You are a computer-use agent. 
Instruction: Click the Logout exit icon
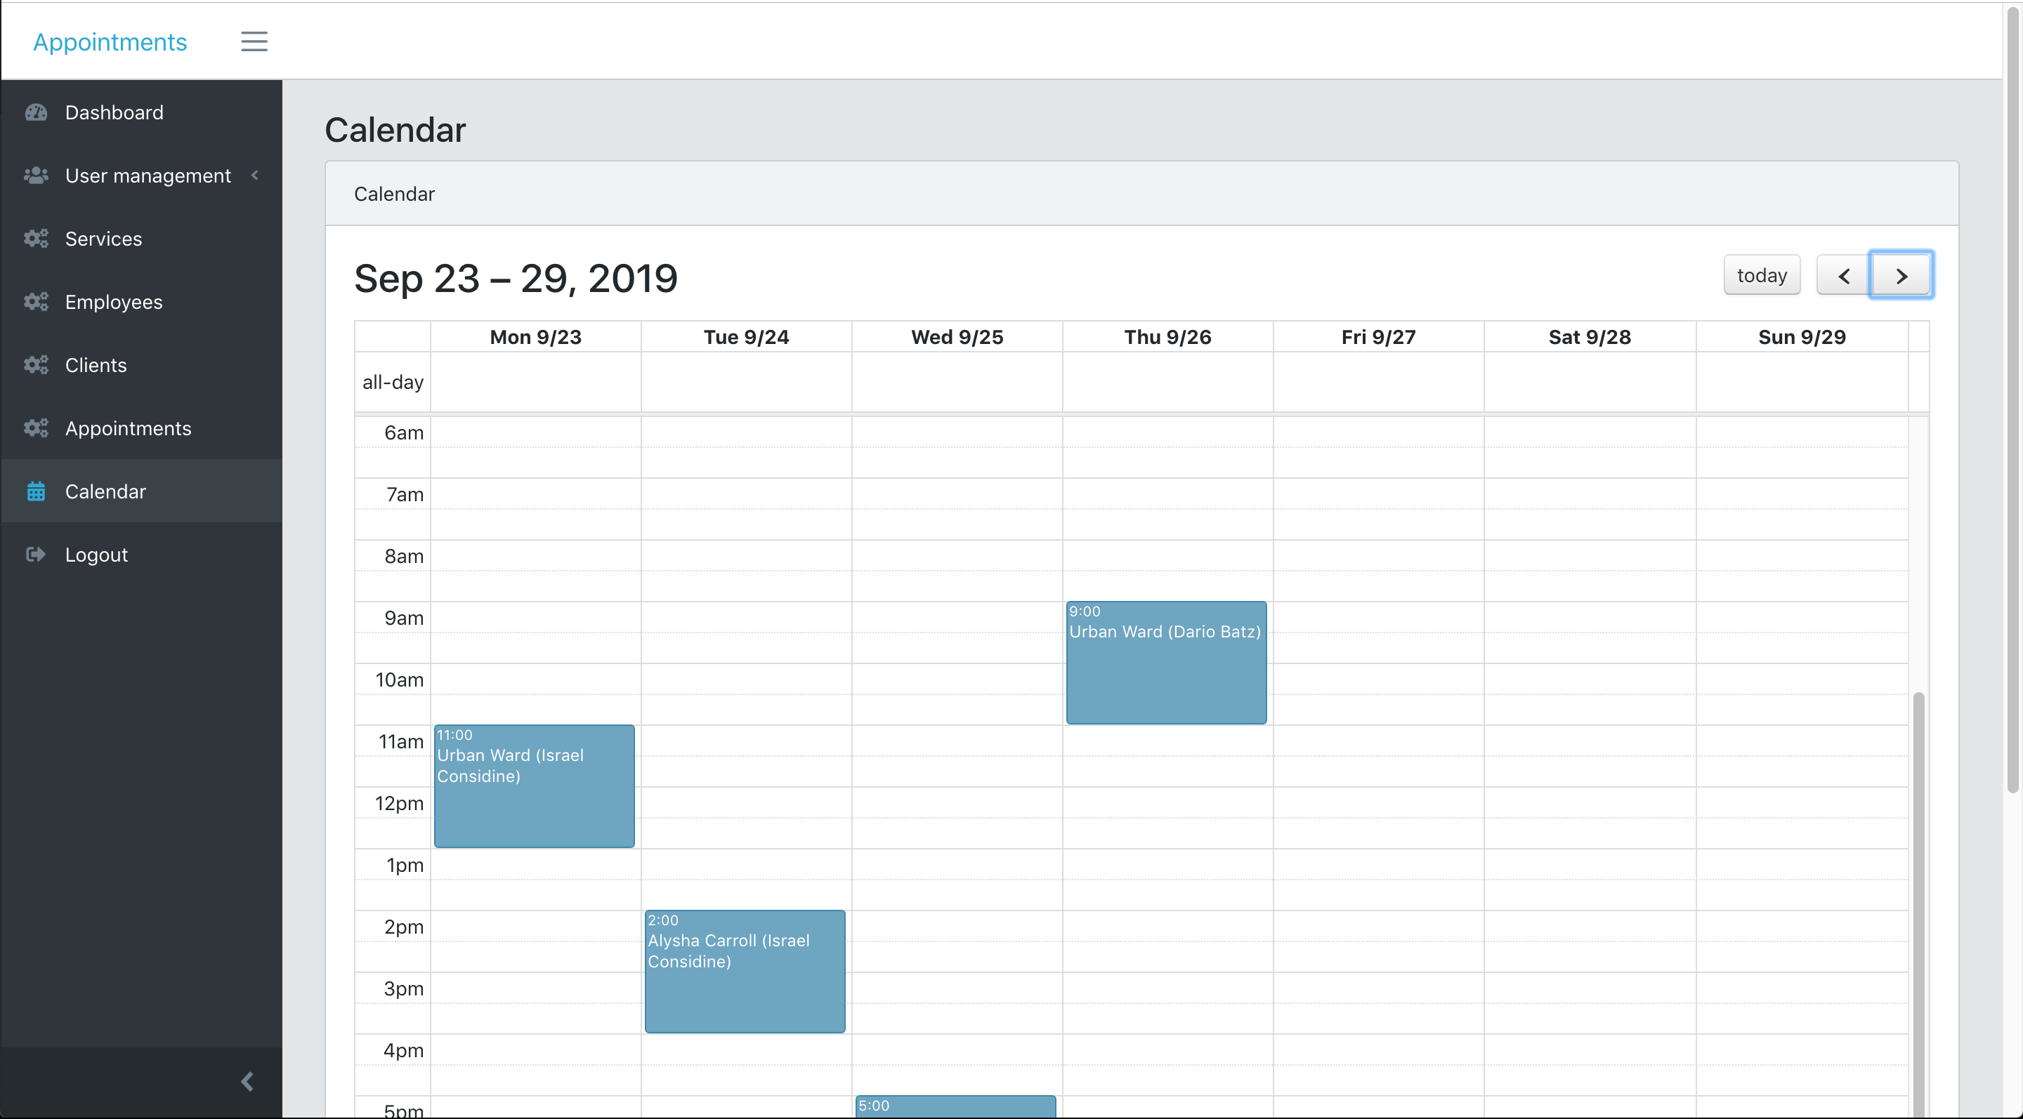point(37,554)
